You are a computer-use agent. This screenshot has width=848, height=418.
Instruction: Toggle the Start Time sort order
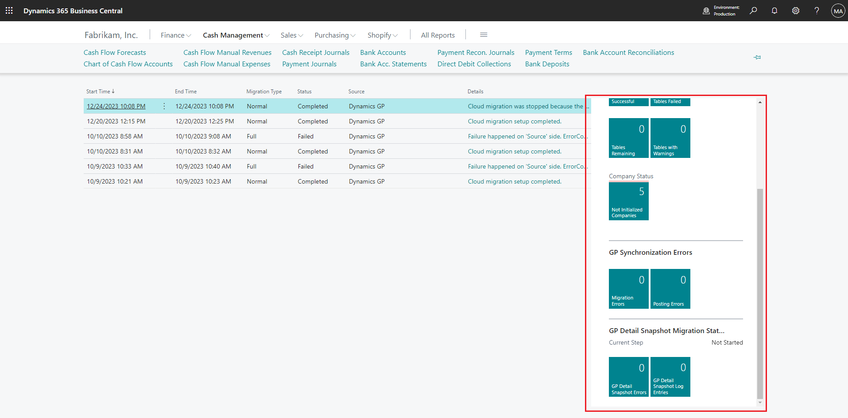tap(100, 91)
